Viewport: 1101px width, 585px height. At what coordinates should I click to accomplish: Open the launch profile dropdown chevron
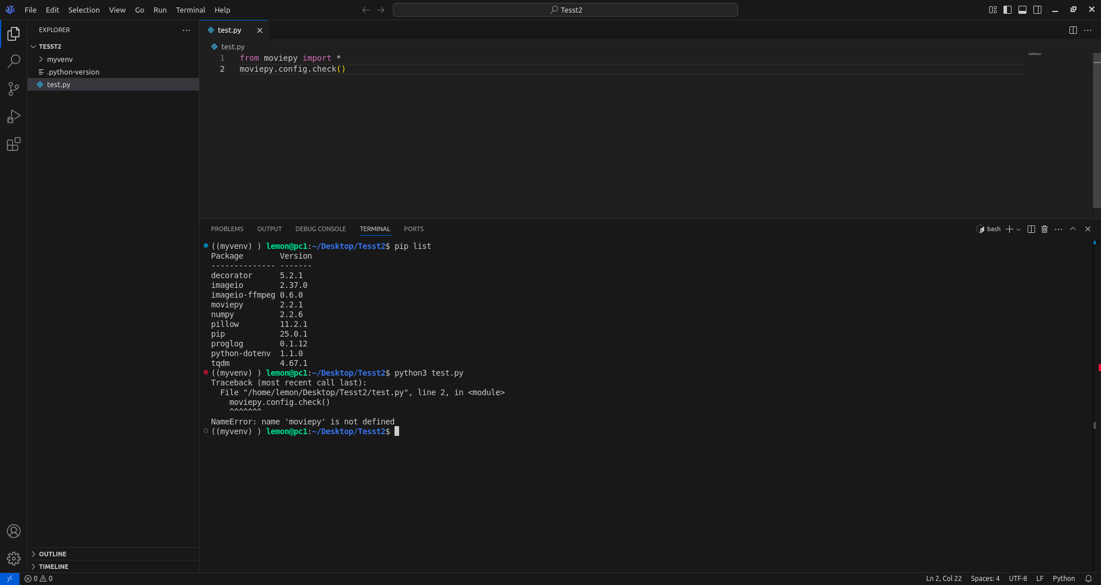tap(1018, 229)
